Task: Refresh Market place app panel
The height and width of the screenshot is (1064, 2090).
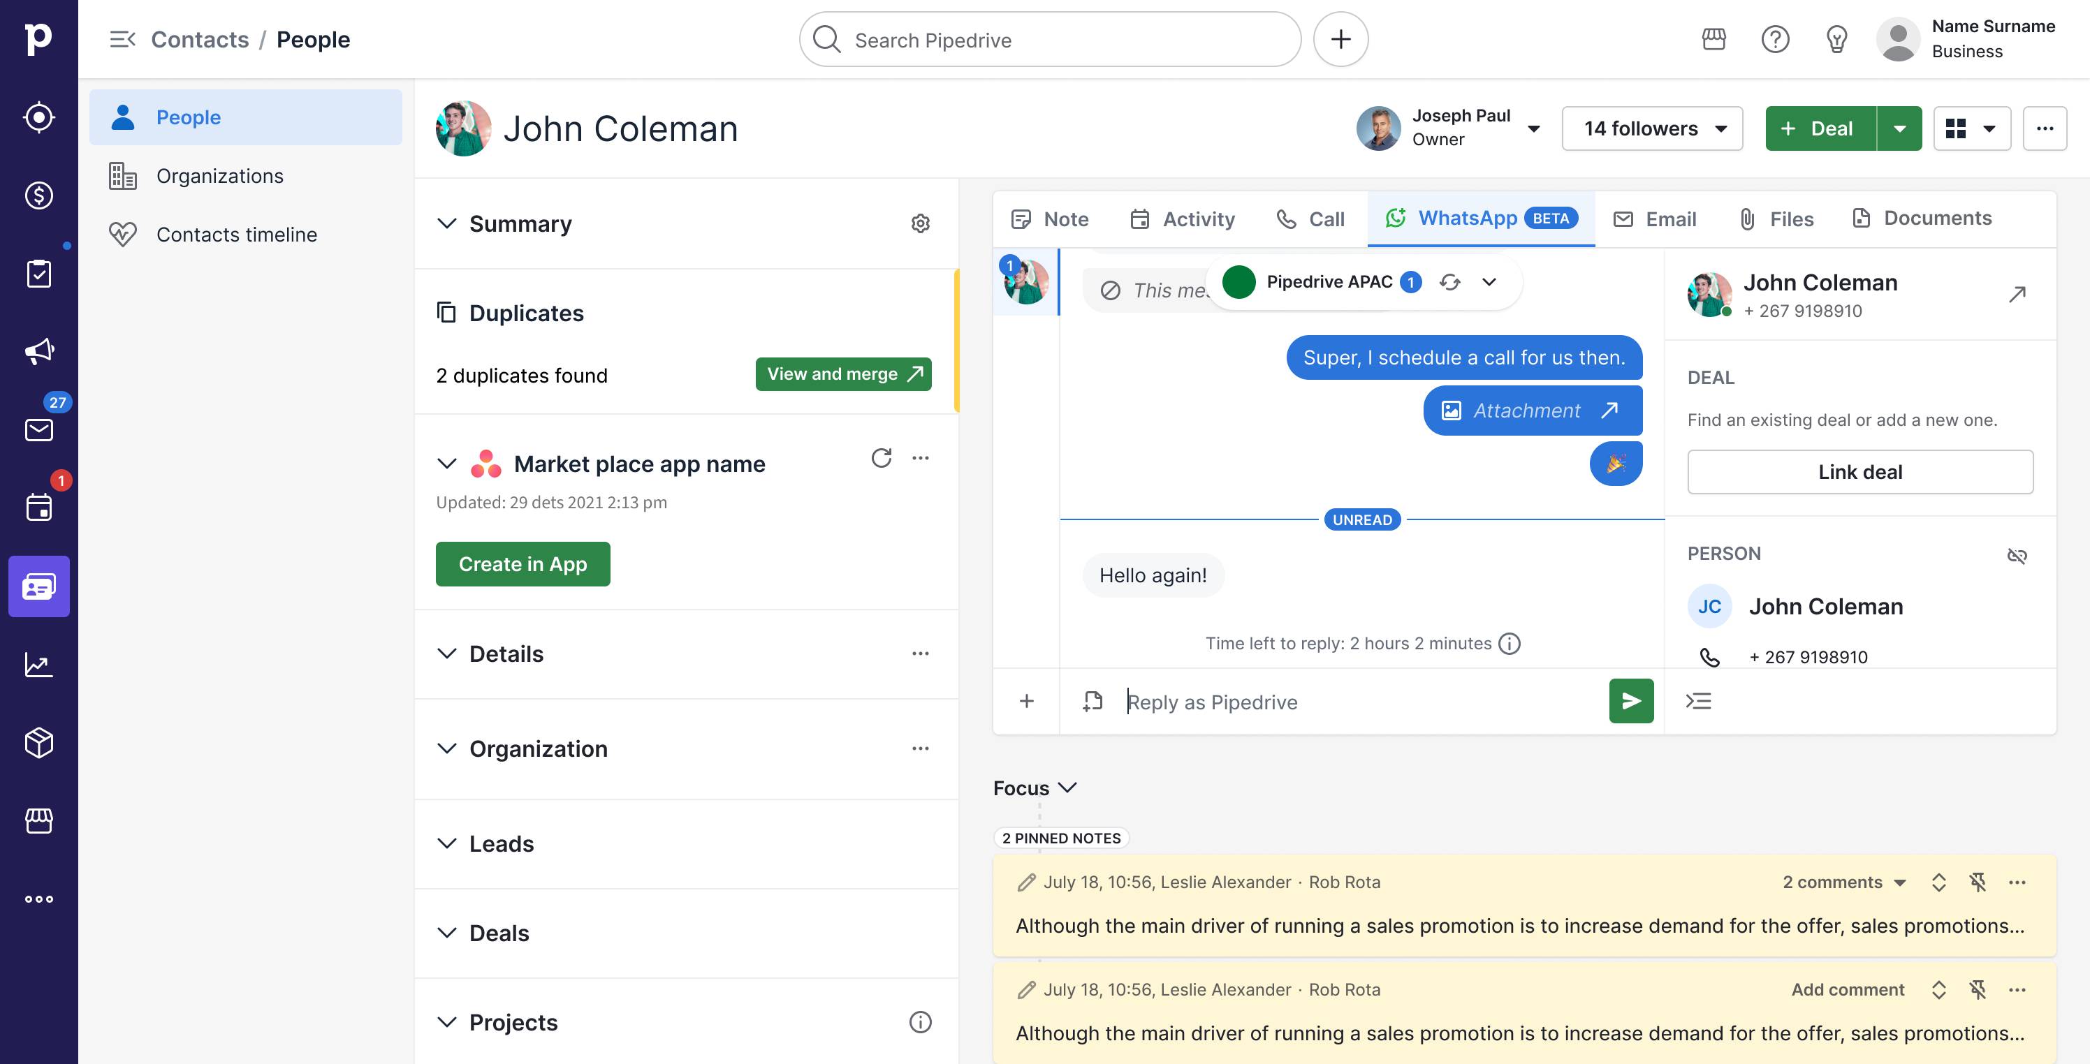Action: [x=881, y=458]
